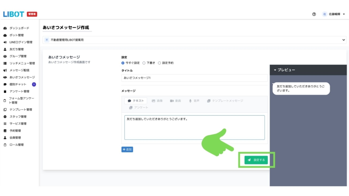Click the メッセージ配信 megaphone icon
This screenshot has height=196, width=349.
coord(5,70)
